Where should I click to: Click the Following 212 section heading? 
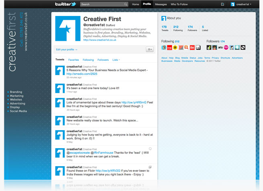170,41
